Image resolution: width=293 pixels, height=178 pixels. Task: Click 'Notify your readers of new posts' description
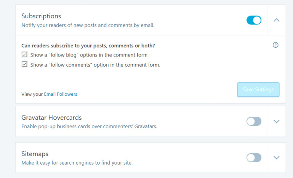click(x=88, y=25)
